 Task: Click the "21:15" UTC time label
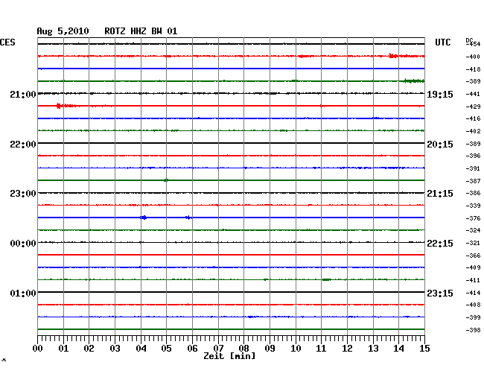(440, 194)
